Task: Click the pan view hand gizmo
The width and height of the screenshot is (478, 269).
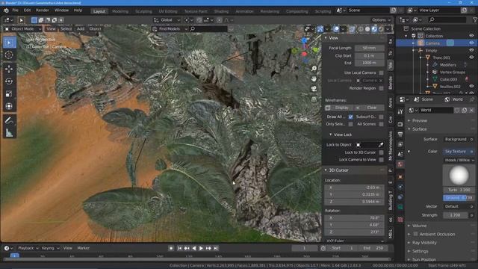Action: tap(314, 78)
